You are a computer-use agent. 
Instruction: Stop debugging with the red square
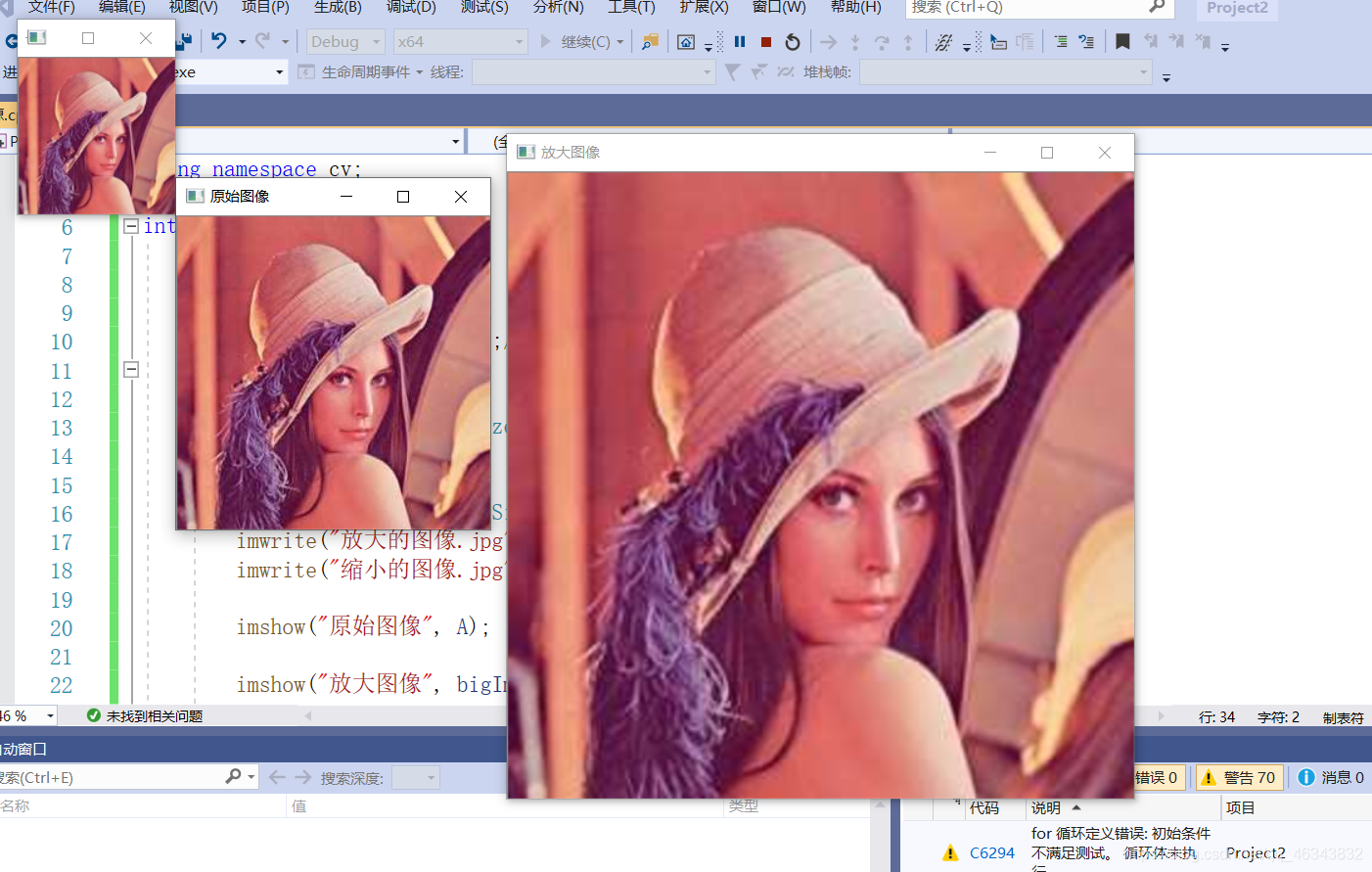766,42
